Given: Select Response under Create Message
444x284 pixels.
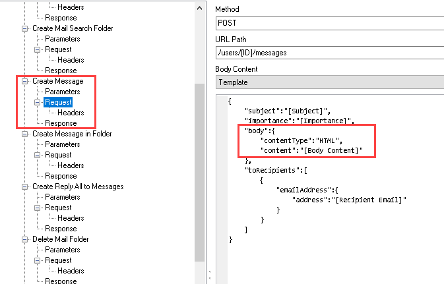Looking at the screenshot, I should [x=61, y=123].
